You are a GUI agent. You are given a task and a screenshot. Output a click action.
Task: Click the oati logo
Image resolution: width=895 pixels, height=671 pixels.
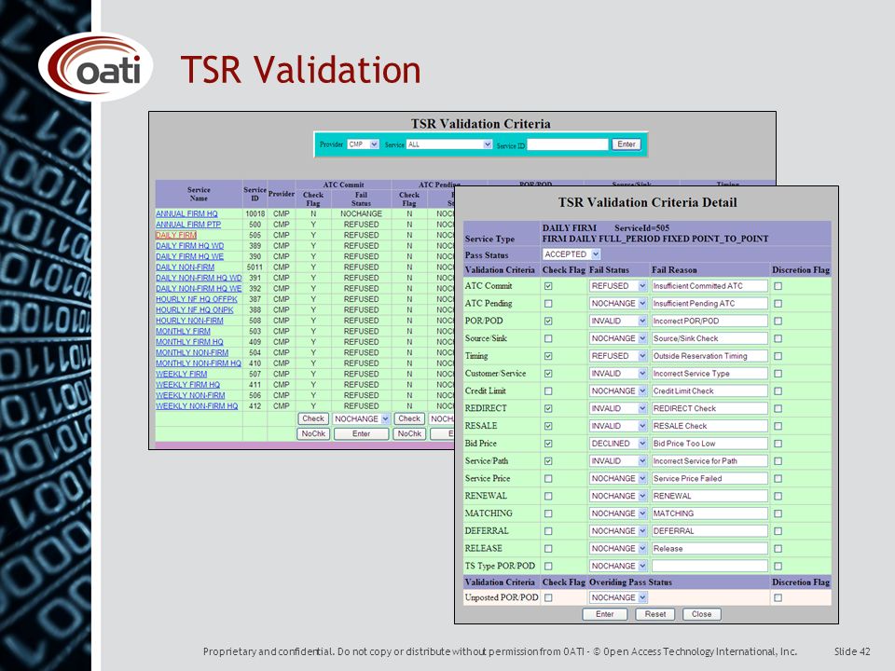click(95, 67)
